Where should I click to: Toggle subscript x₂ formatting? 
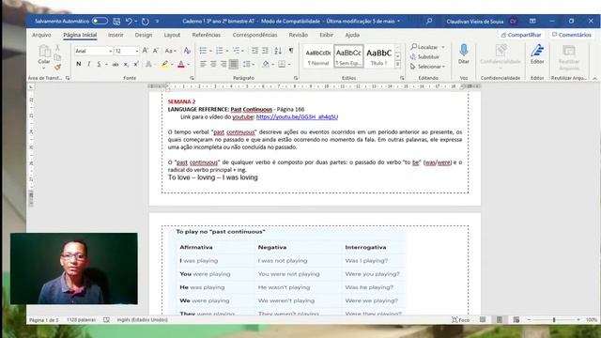point(126,65)
